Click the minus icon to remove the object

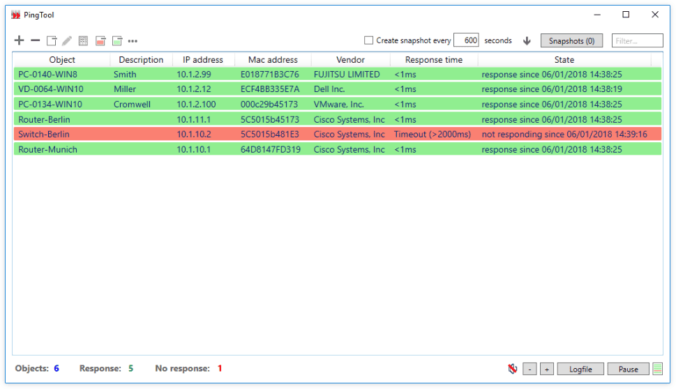36,40
